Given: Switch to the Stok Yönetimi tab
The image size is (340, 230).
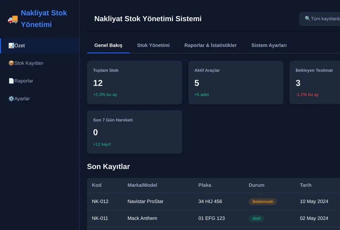Looking at the screenshot, I should [153, 45].
